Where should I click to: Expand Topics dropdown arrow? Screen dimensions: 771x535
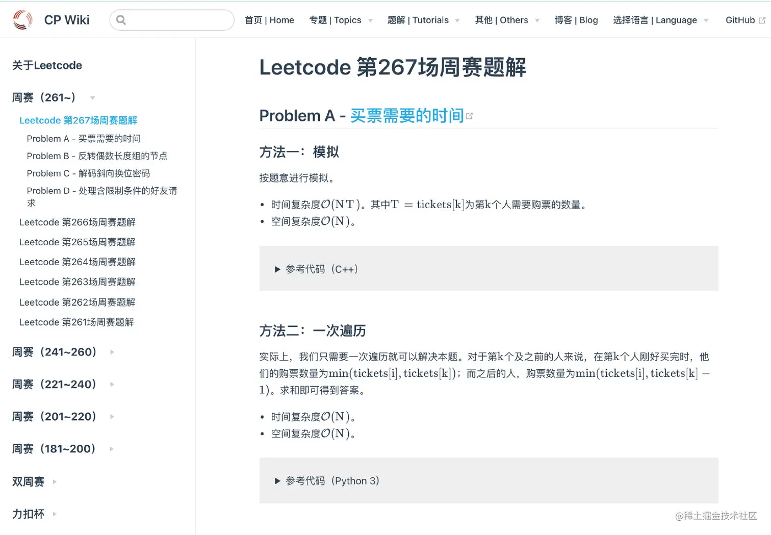370,21
